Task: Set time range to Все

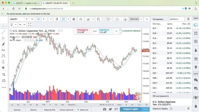Action: click(x=62, y=105)
